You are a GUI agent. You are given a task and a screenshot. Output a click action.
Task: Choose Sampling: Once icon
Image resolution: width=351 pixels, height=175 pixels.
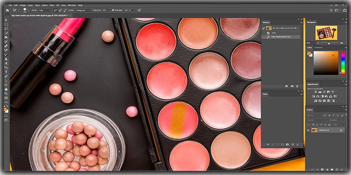(60, 10)
